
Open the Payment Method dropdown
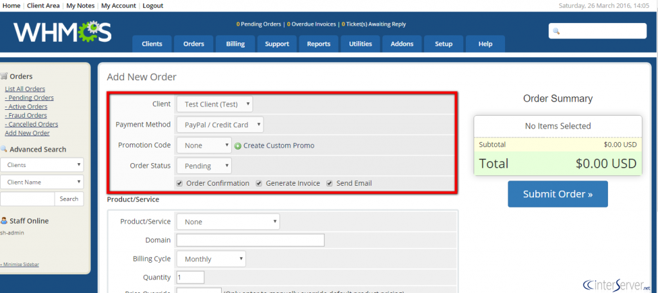tap(220, 125)
